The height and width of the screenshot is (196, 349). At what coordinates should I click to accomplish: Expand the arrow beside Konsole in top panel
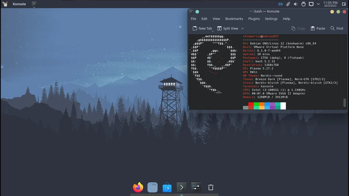point(34,4)
